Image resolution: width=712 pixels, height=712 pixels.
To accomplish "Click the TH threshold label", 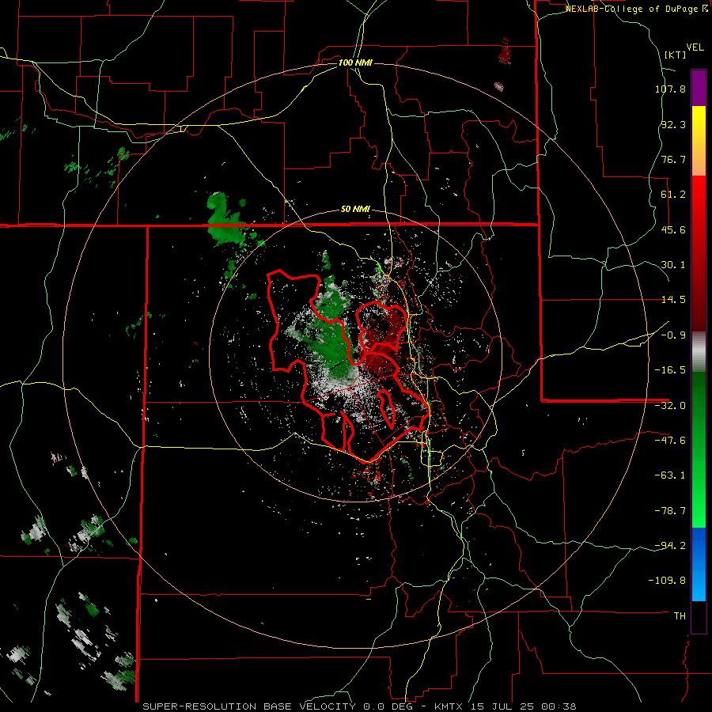I will click(x=680, y=615).
